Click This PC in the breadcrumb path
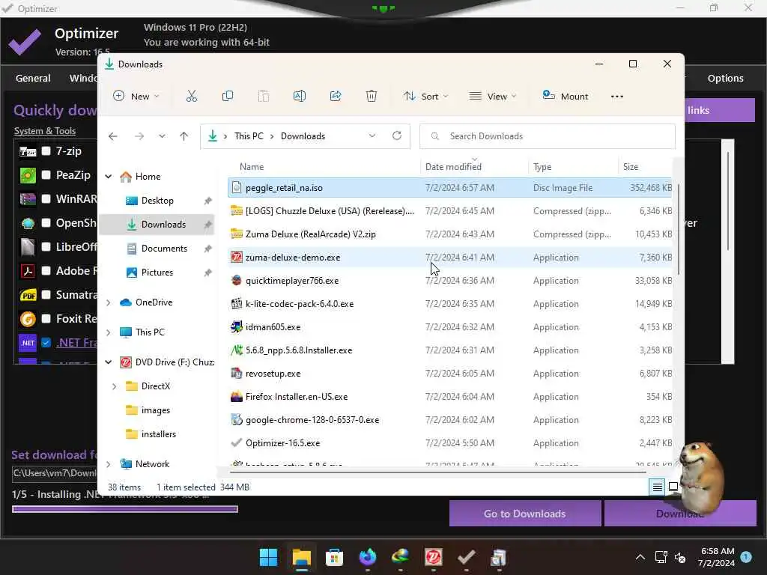767x575 pixels. click(249, 136)
